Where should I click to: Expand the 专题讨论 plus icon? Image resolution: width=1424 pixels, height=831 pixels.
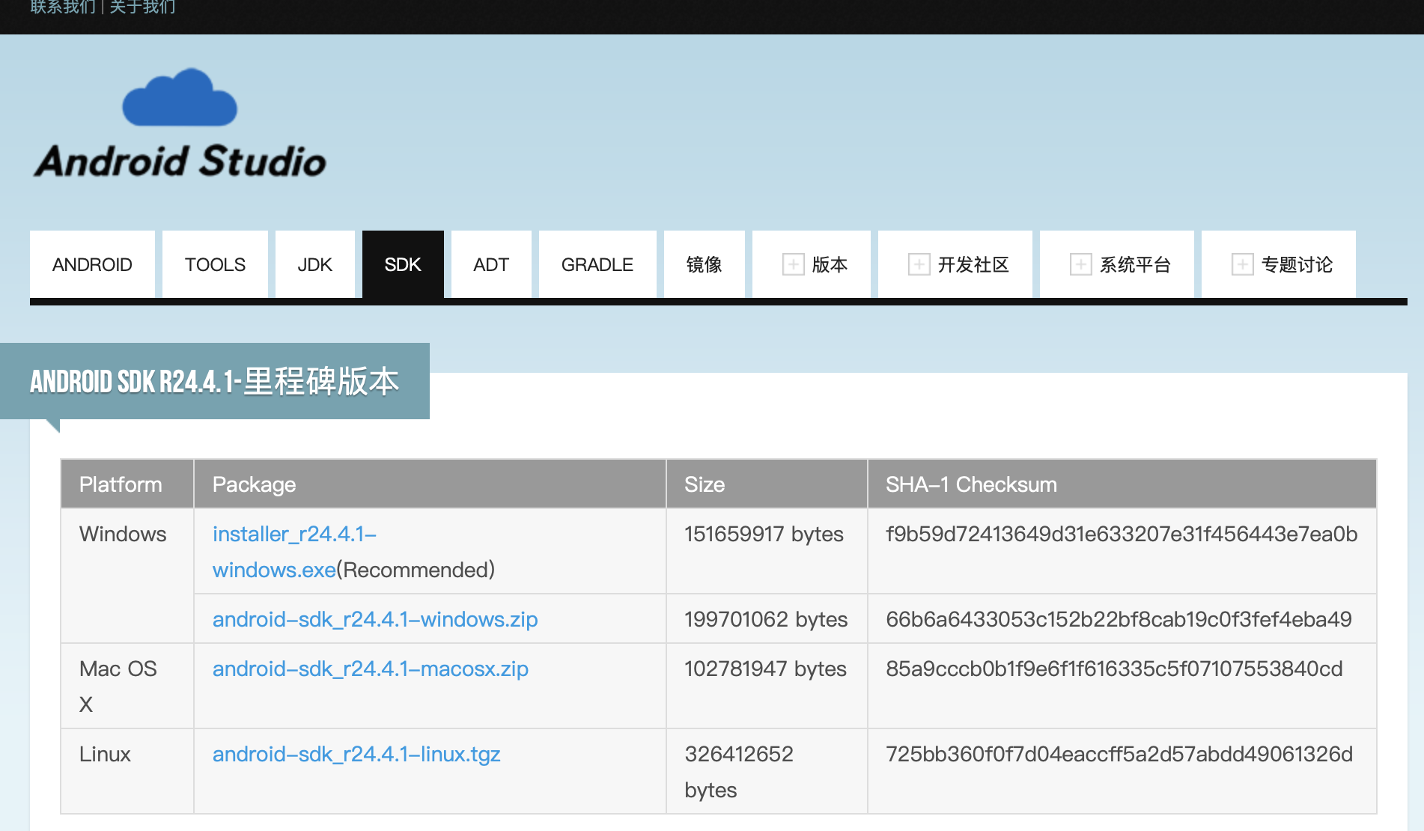click(1242, 264)
